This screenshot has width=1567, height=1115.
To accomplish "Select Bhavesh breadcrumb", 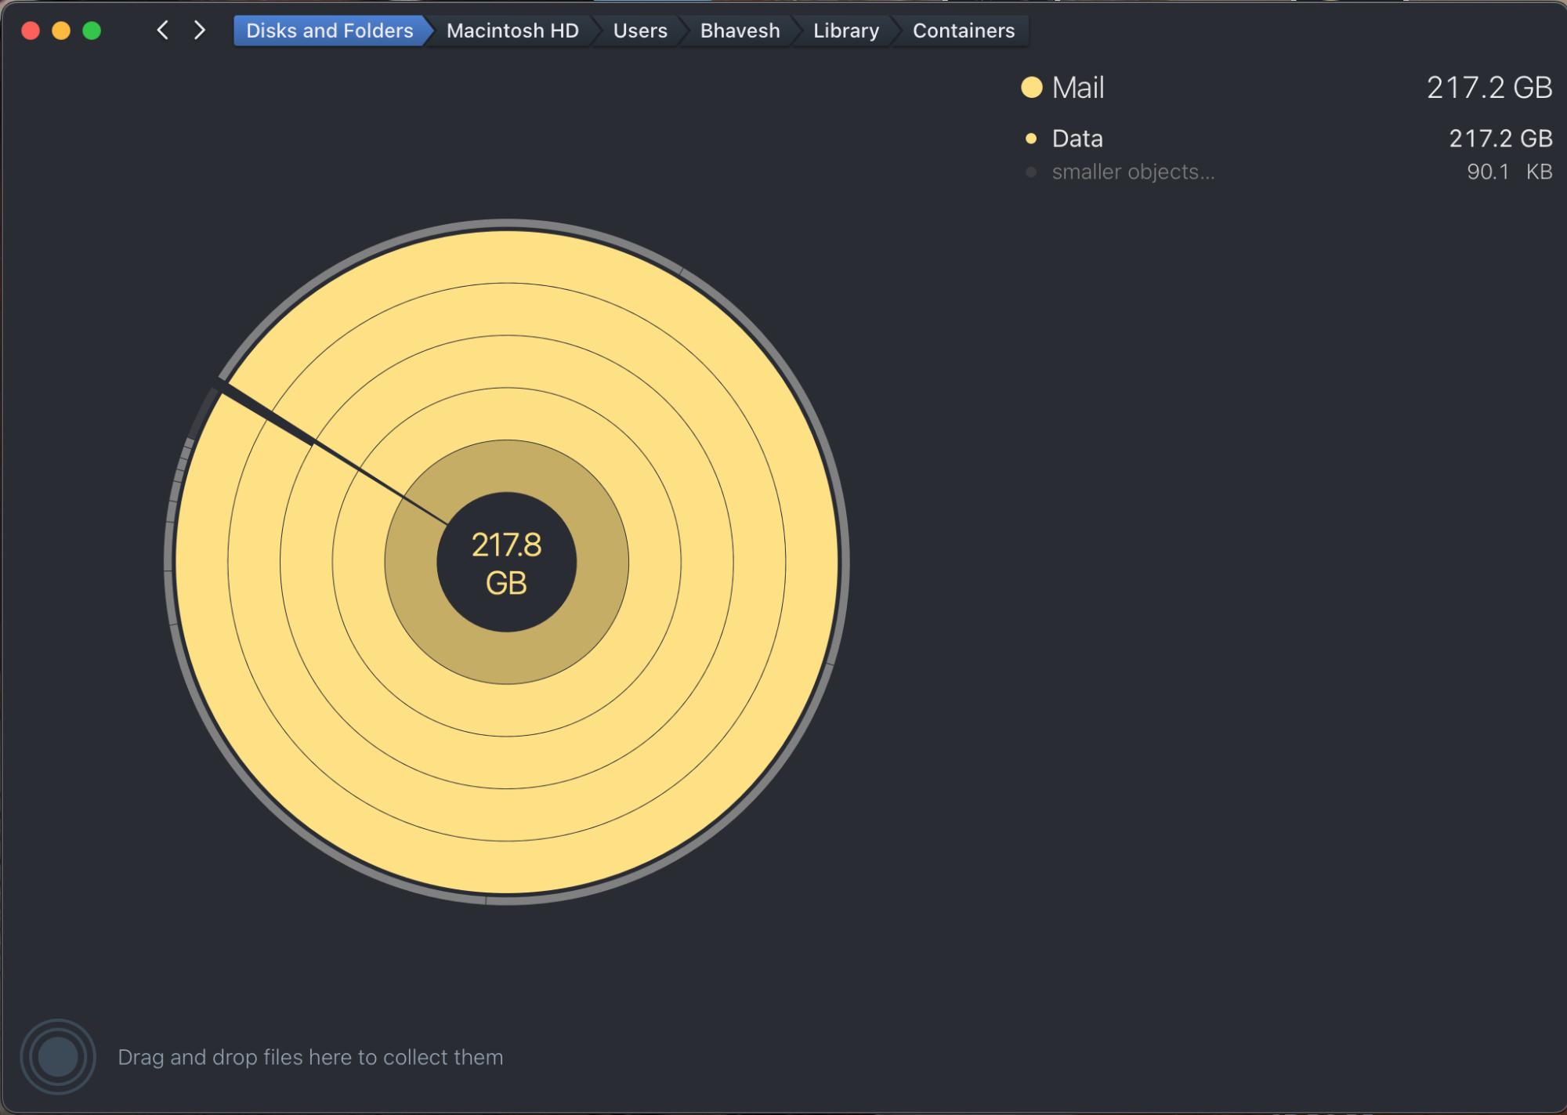I will tap(740, 31).
